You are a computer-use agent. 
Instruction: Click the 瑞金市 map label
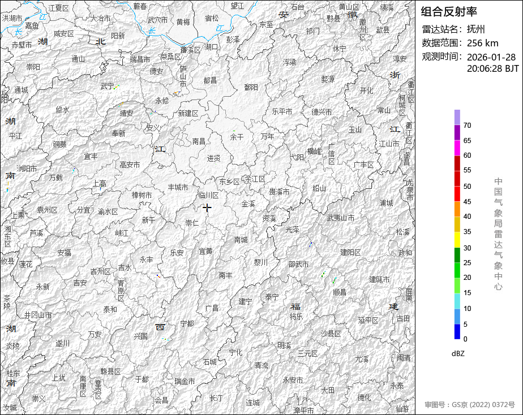click(185, 382)
